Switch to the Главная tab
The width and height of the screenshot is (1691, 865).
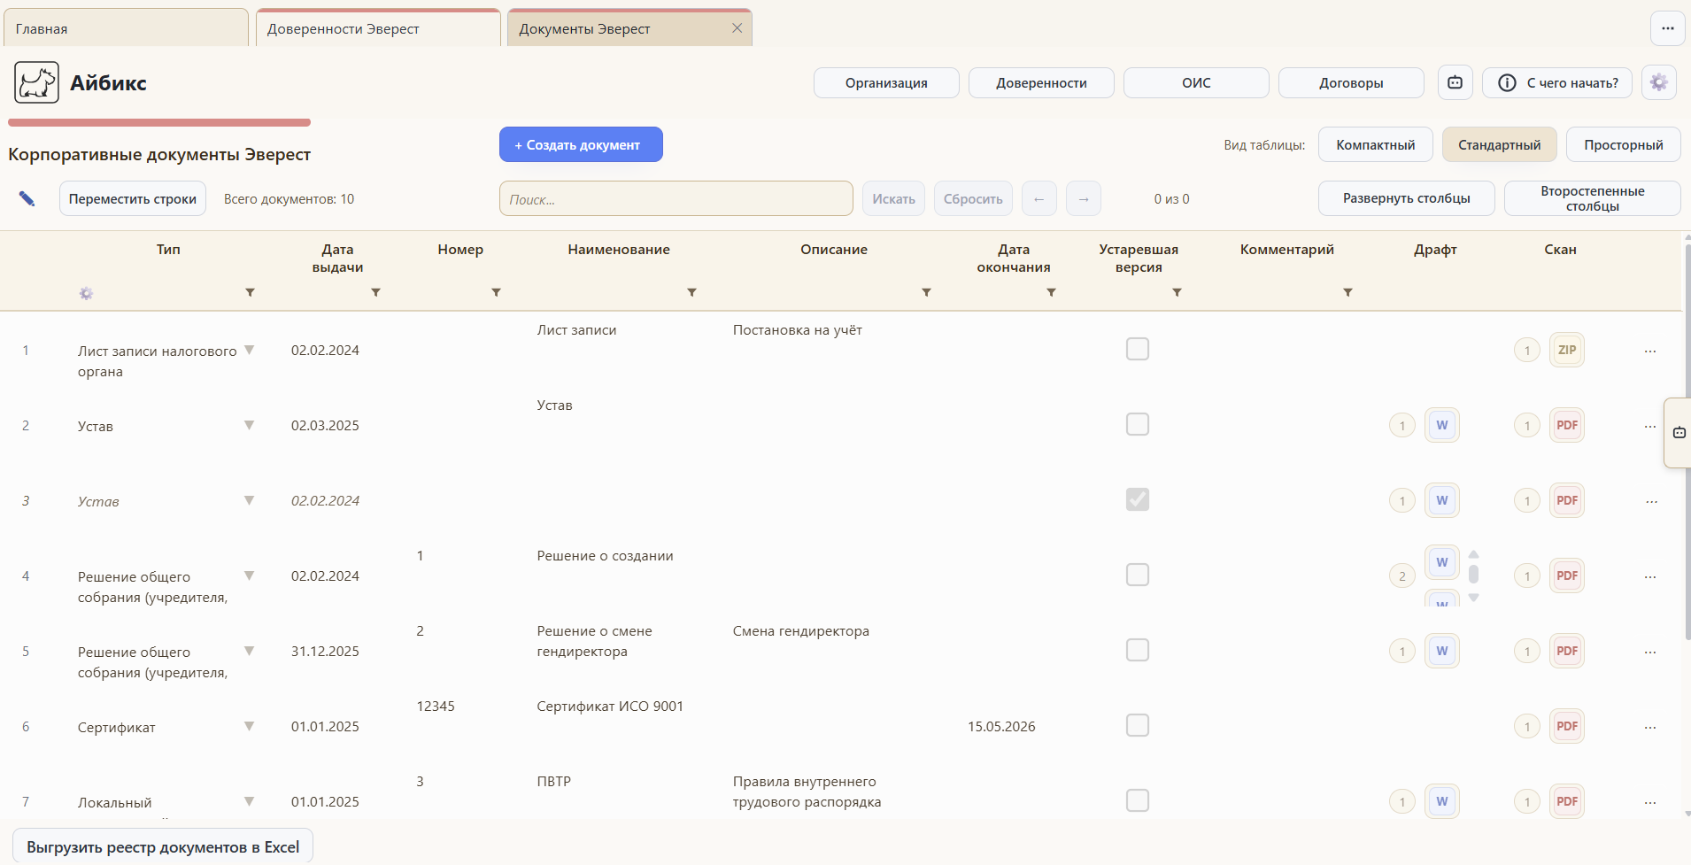tap(126, 28)
